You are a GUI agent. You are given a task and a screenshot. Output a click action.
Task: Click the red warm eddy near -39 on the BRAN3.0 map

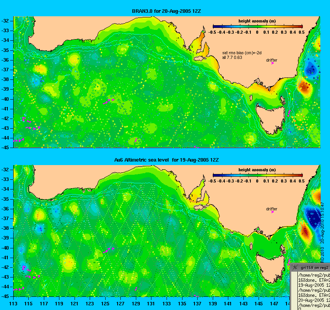tap(304, 87)
